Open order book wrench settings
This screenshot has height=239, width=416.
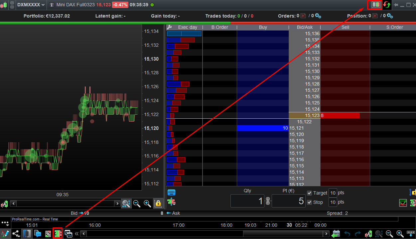169,27
